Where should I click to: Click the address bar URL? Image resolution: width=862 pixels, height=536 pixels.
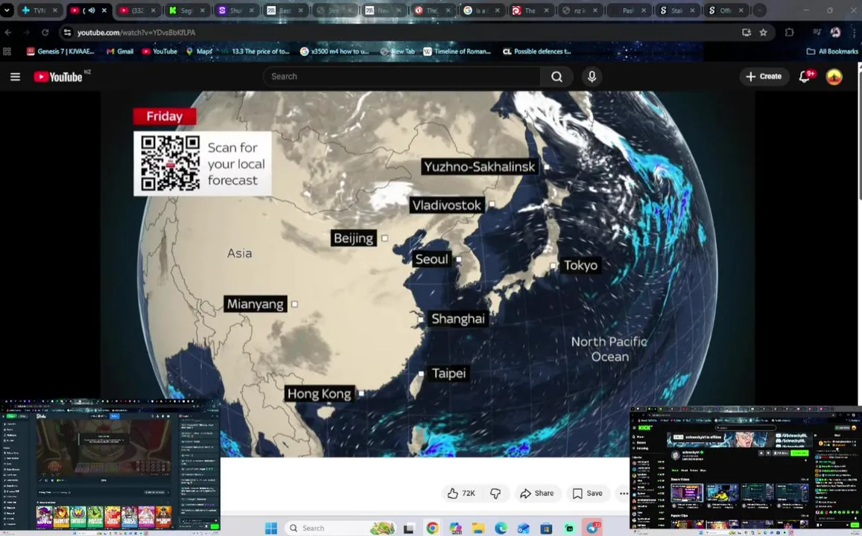pos(136,33)
